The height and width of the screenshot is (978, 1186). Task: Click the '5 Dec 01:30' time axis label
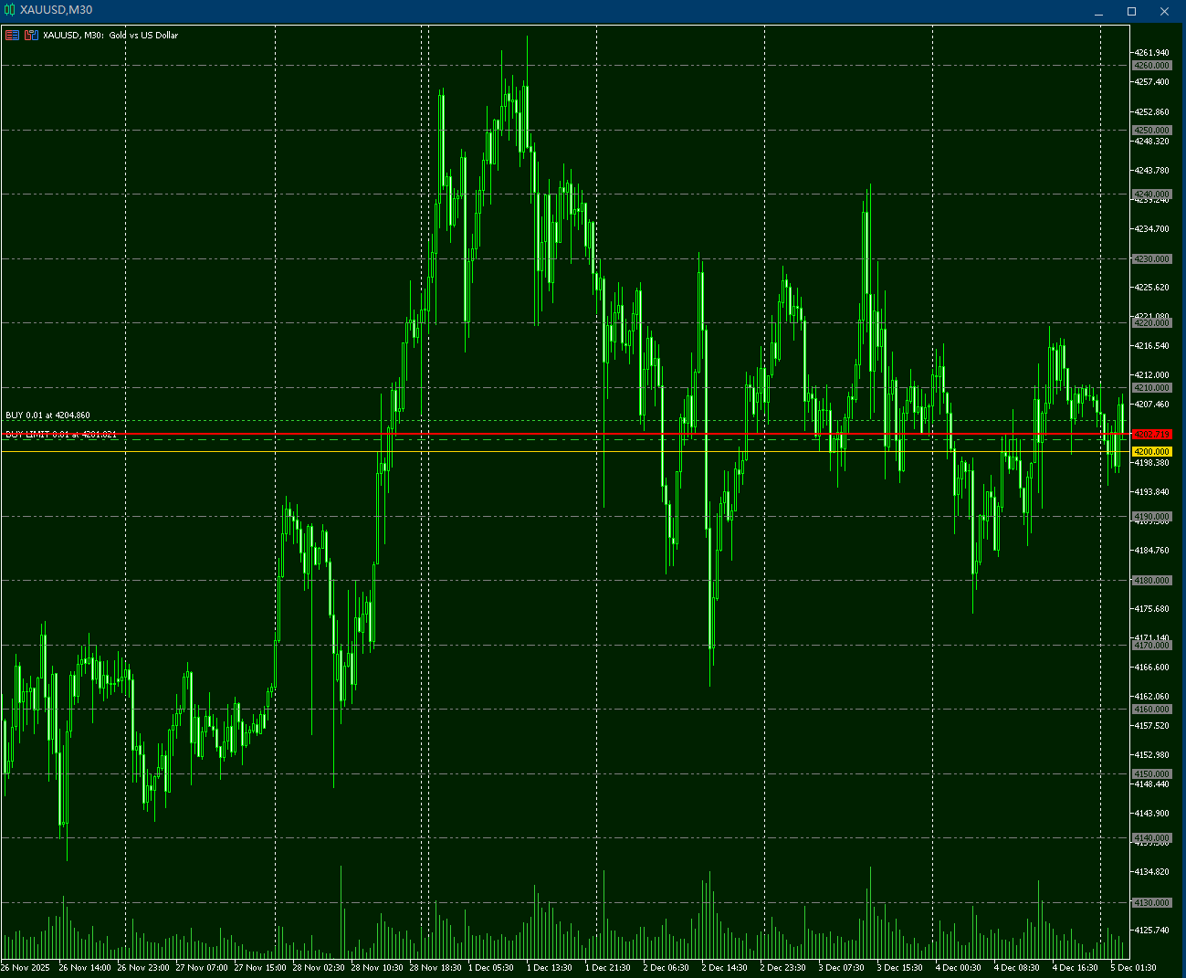[1134, 968]
